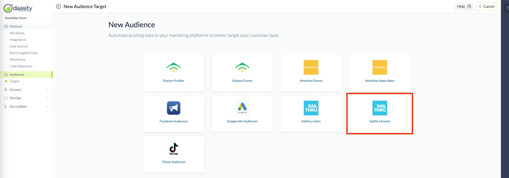This screenshot has width=509, height=178.
Task: Click the Klaviyo Profiles logo icon
Action: [x=174, y=67]
